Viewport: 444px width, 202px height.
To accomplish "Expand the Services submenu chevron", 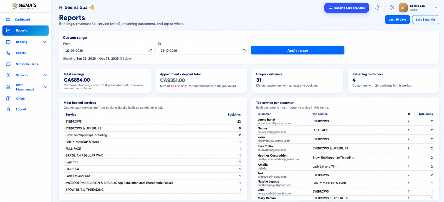I will point(46,75).
